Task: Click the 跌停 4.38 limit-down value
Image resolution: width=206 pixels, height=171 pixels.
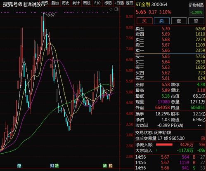Action: click(201, 84)
